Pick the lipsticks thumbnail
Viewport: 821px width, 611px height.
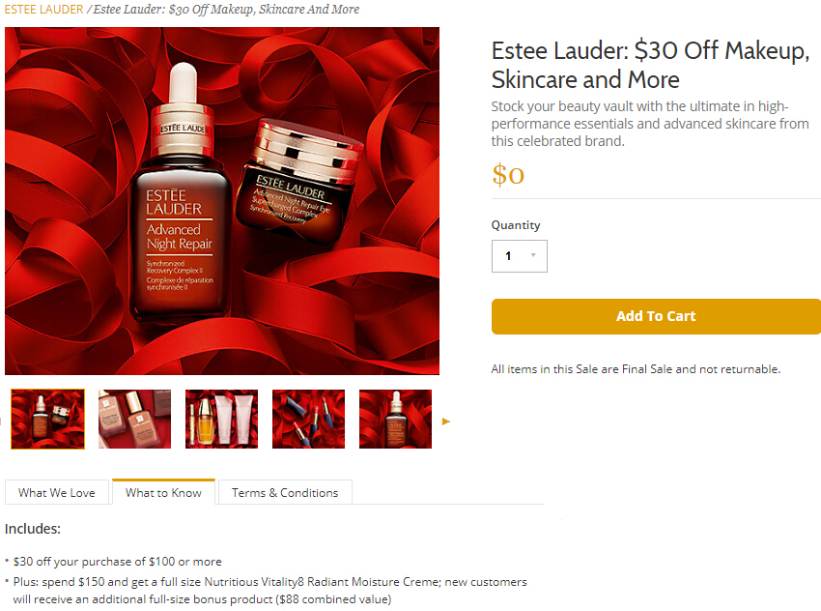tap(308, 419)
